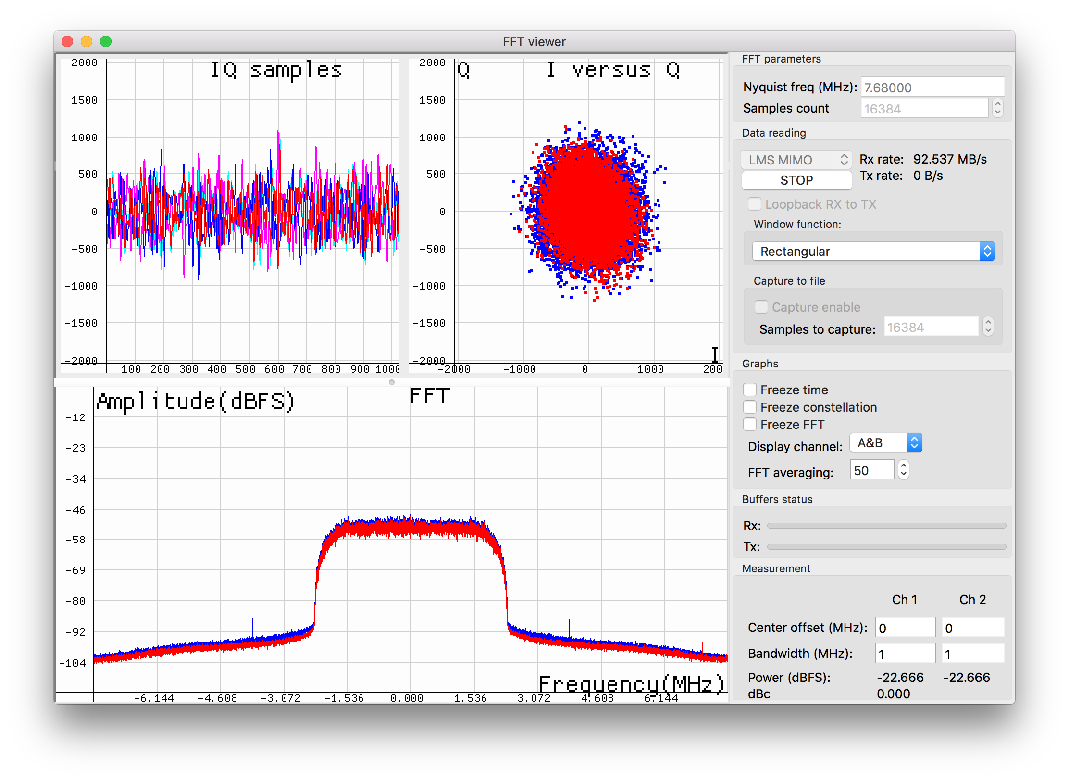This screenshot has width=1069, height=781.
Task: Click the Samples to capture field
Action: [931, 327]
